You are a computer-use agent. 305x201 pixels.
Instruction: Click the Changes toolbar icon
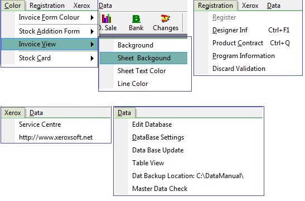pyautogui.click(x=165, y=18)
